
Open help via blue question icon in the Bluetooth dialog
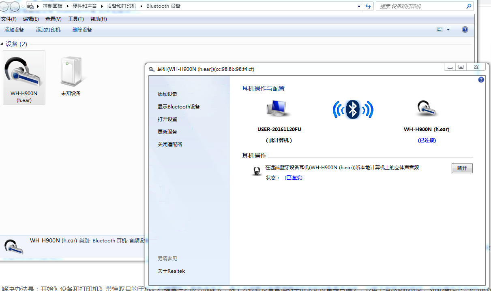tap(481, 80)
